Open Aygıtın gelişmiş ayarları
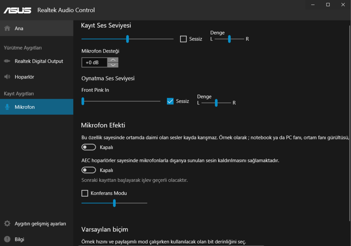 click(40, 223)
